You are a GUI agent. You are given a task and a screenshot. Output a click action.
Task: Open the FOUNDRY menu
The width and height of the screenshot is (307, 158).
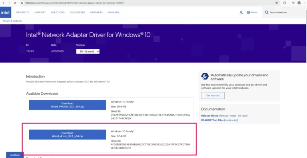tap(114, 12)
